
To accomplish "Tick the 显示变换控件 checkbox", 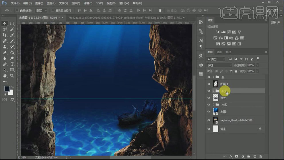I will 52,11.
